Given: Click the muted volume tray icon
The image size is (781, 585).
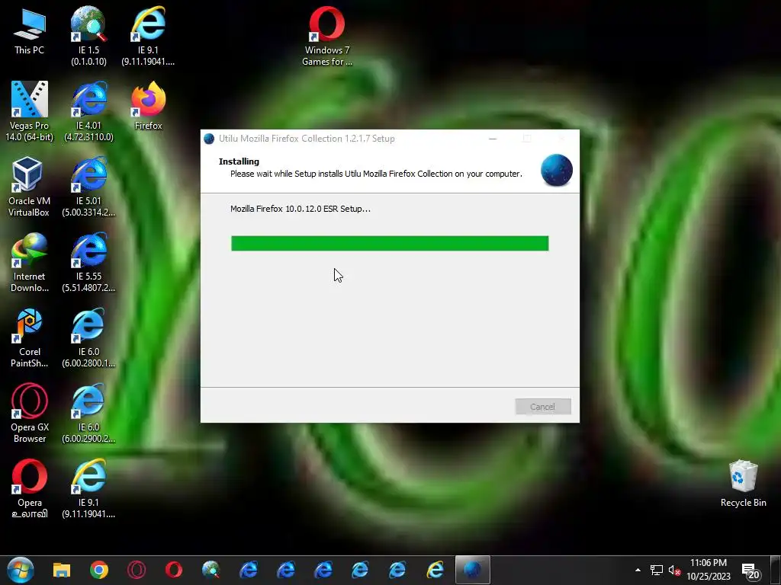Looking at the screenshot, I should click(x=675, y=571).
